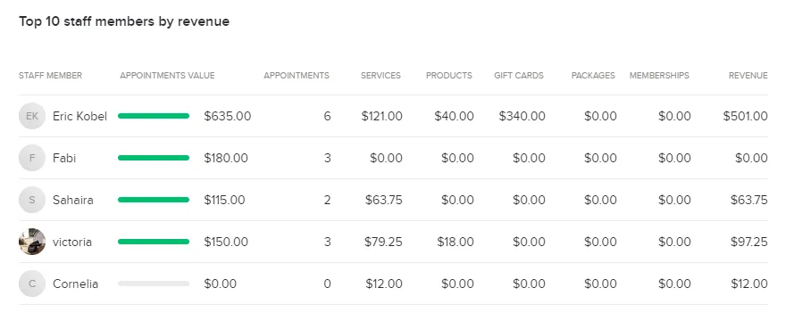Click Sahaira's S avatar icon

point(32,200)
